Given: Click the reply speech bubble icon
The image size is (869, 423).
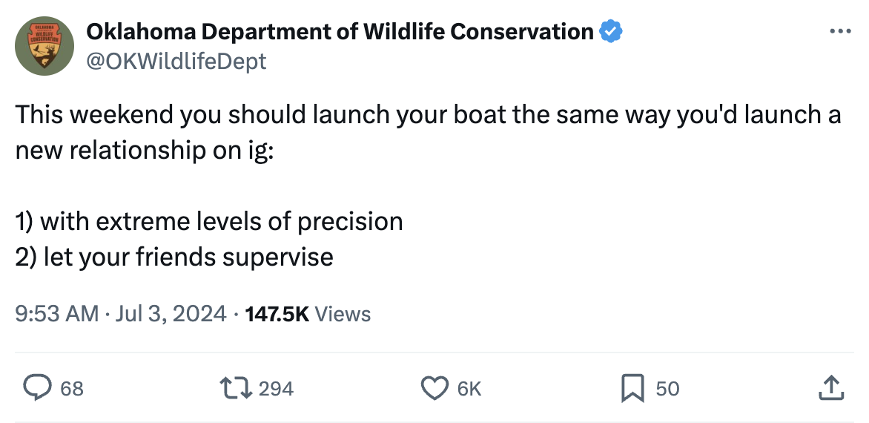Looking at the screenshot, I should coord(37,388).
